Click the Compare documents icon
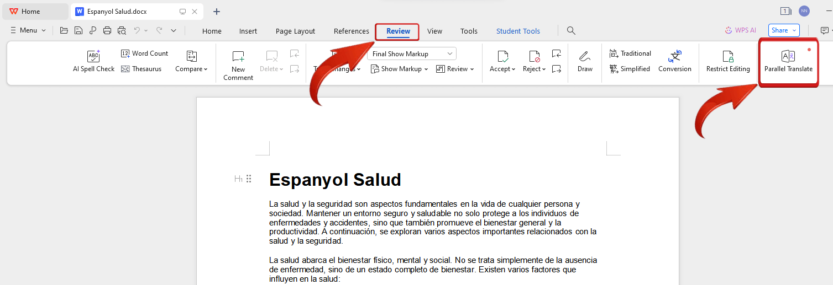833x285 pixels. pos(191,56)
